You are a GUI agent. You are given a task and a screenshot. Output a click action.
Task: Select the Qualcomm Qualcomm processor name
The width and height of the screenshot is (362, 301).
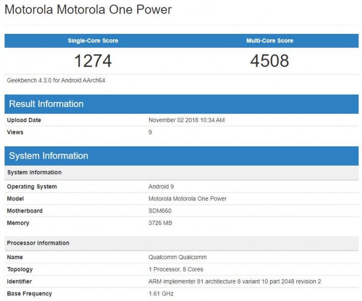(178, 257)
